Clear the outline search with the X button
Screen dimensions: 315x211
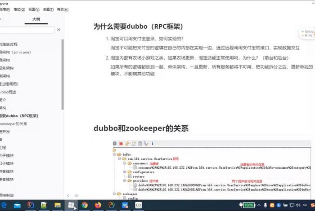[58, 30]
